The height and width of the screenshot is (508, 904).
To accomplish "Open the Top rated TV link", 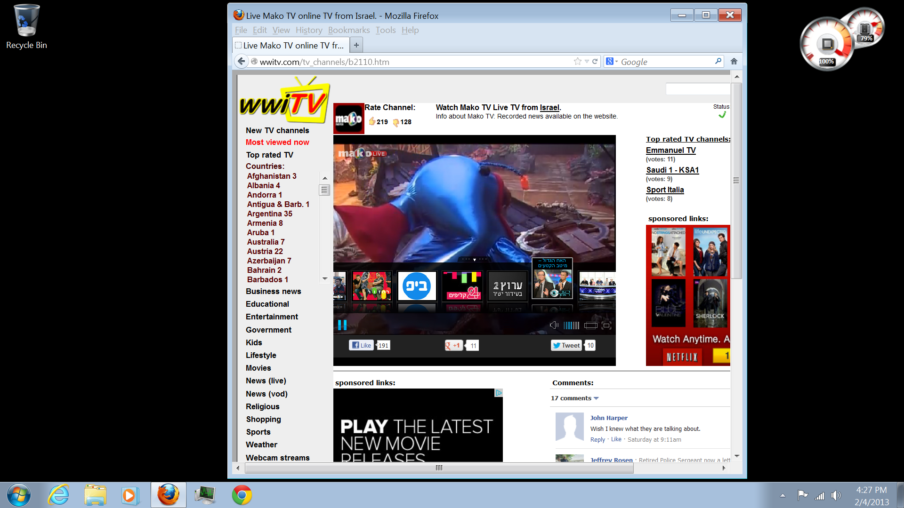I will (269, 155).
